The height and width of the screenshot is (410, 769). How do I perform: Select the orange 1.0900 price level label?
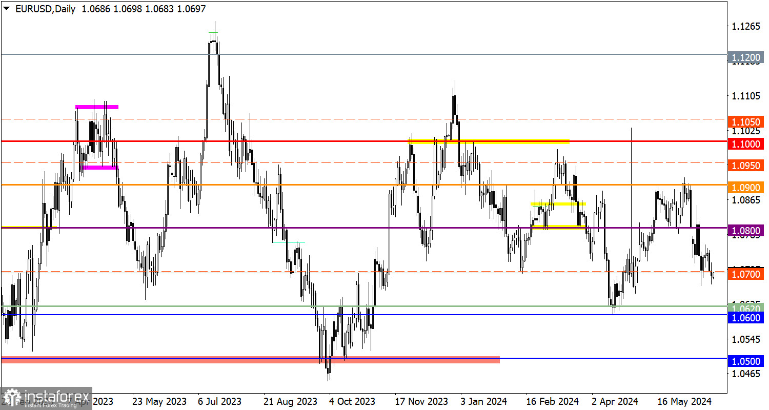click(x=745, y=188)
